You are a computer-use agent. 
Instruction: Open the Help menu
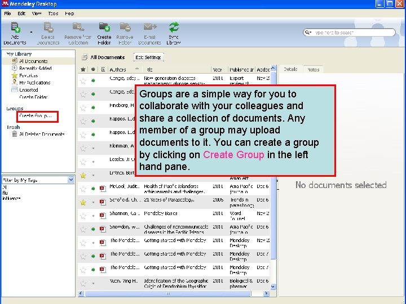click(69, 14)
